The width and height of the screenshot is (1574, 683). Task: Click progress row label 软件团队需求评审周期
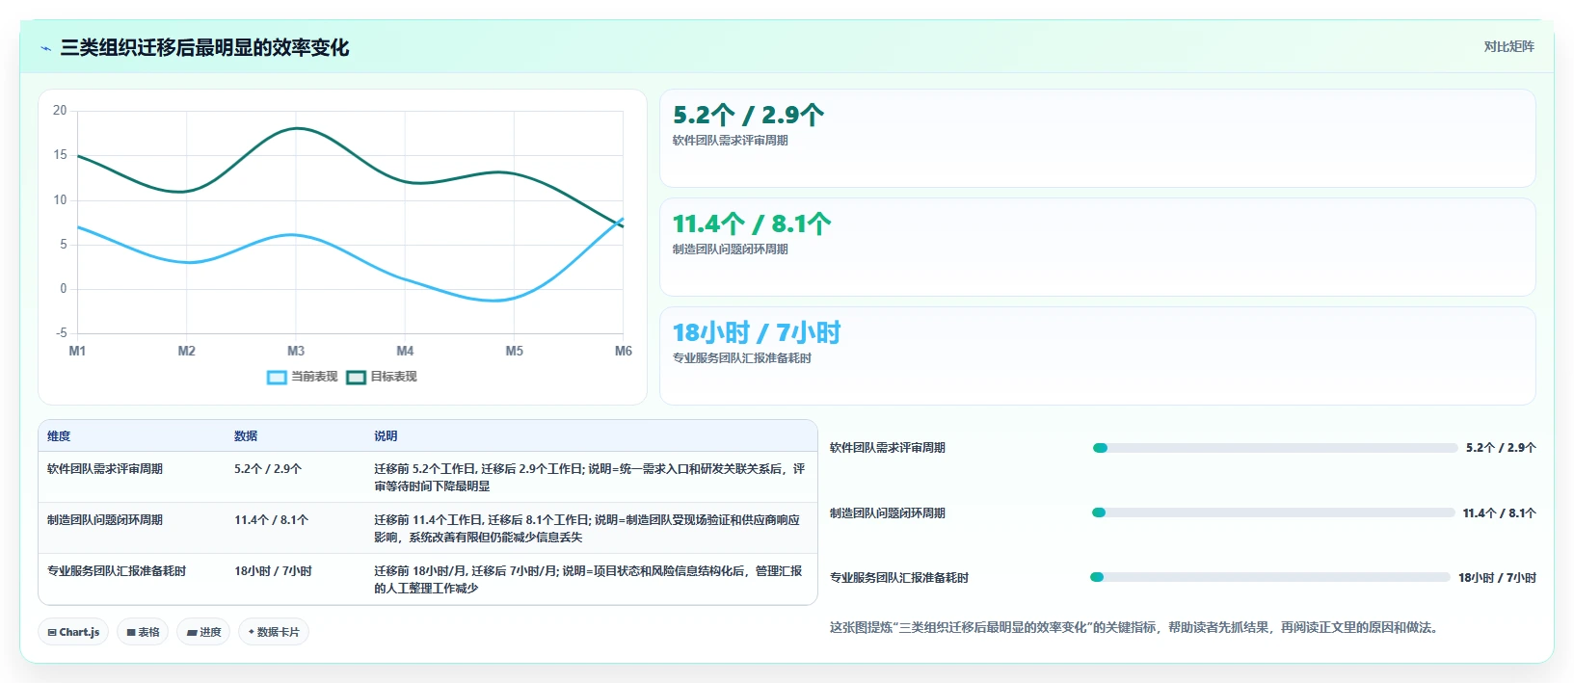pos(888,448)
